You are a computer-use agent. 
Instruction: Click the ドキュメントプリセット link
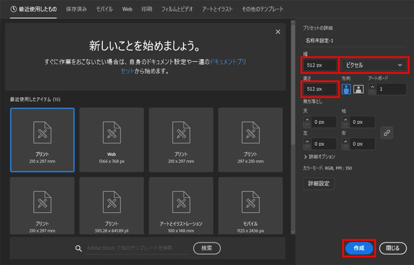(x=228, y=61)
